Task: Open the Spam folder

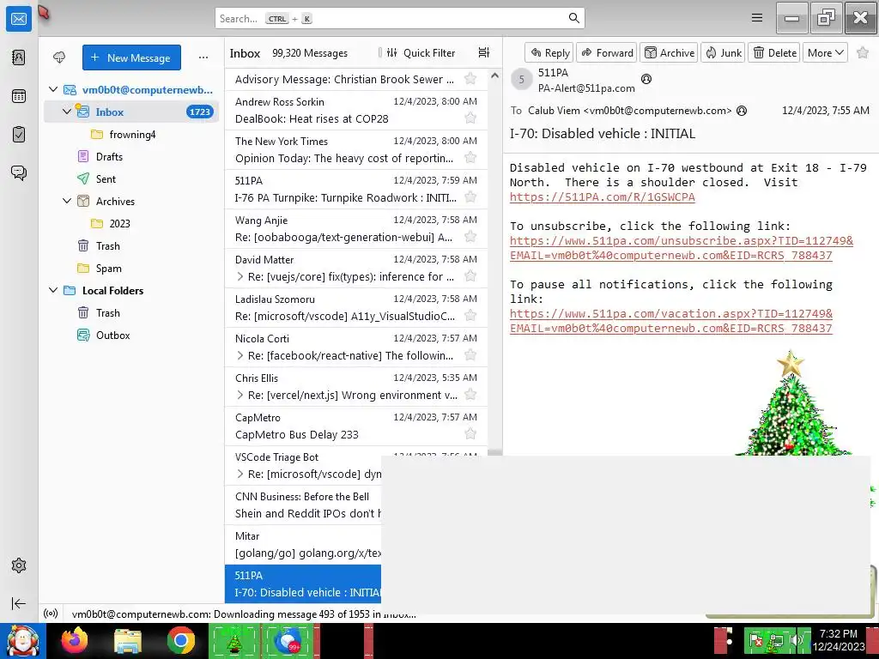Action: [131, 269]
